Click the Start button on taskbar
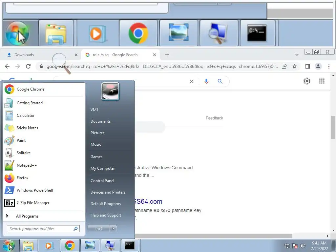This screenshot has height=252, width=336. [x=9, y=245]
